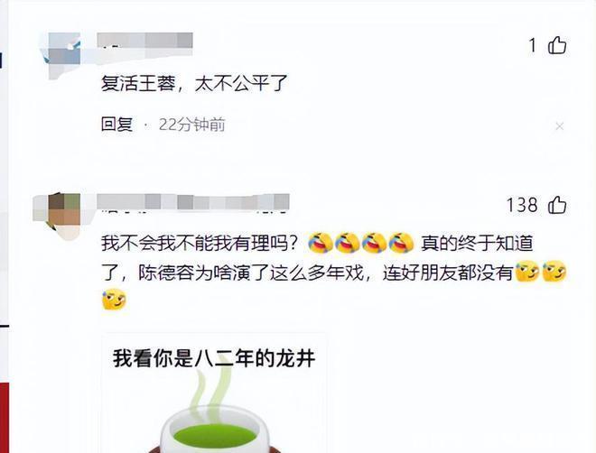596x453 pixels.
Task: Open the first commenter's blurred username
Action: (144, 42)
